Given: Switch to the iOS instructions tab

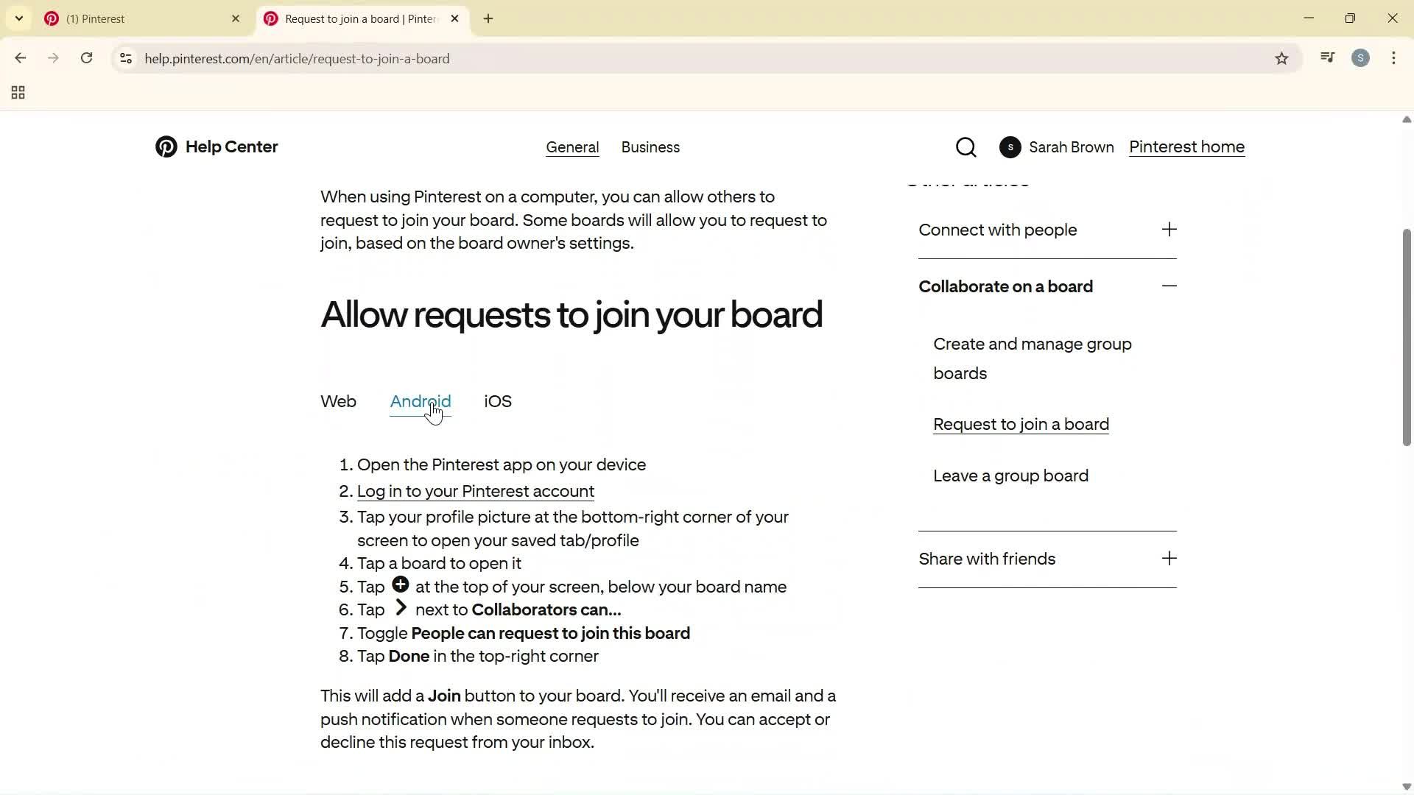Looking at the screenshot, I should click(x=497, y=401).
